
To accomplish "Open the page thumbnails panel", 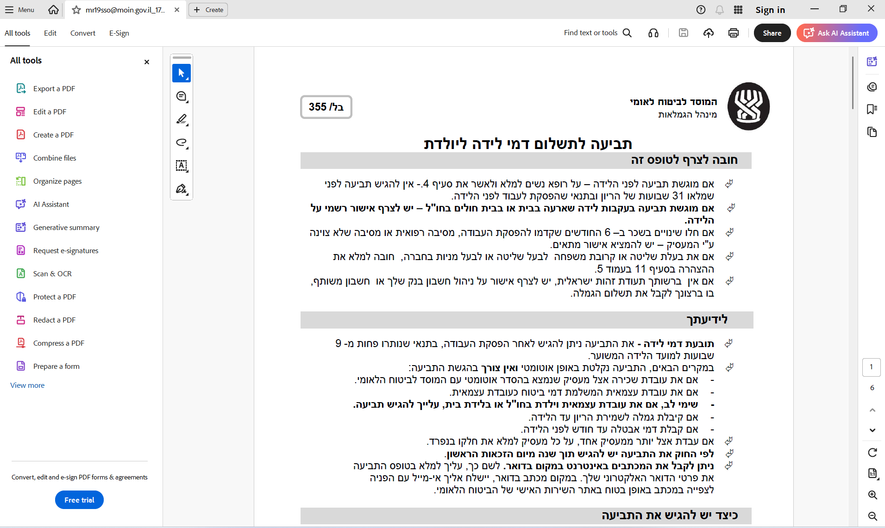I will coord(873,132).
